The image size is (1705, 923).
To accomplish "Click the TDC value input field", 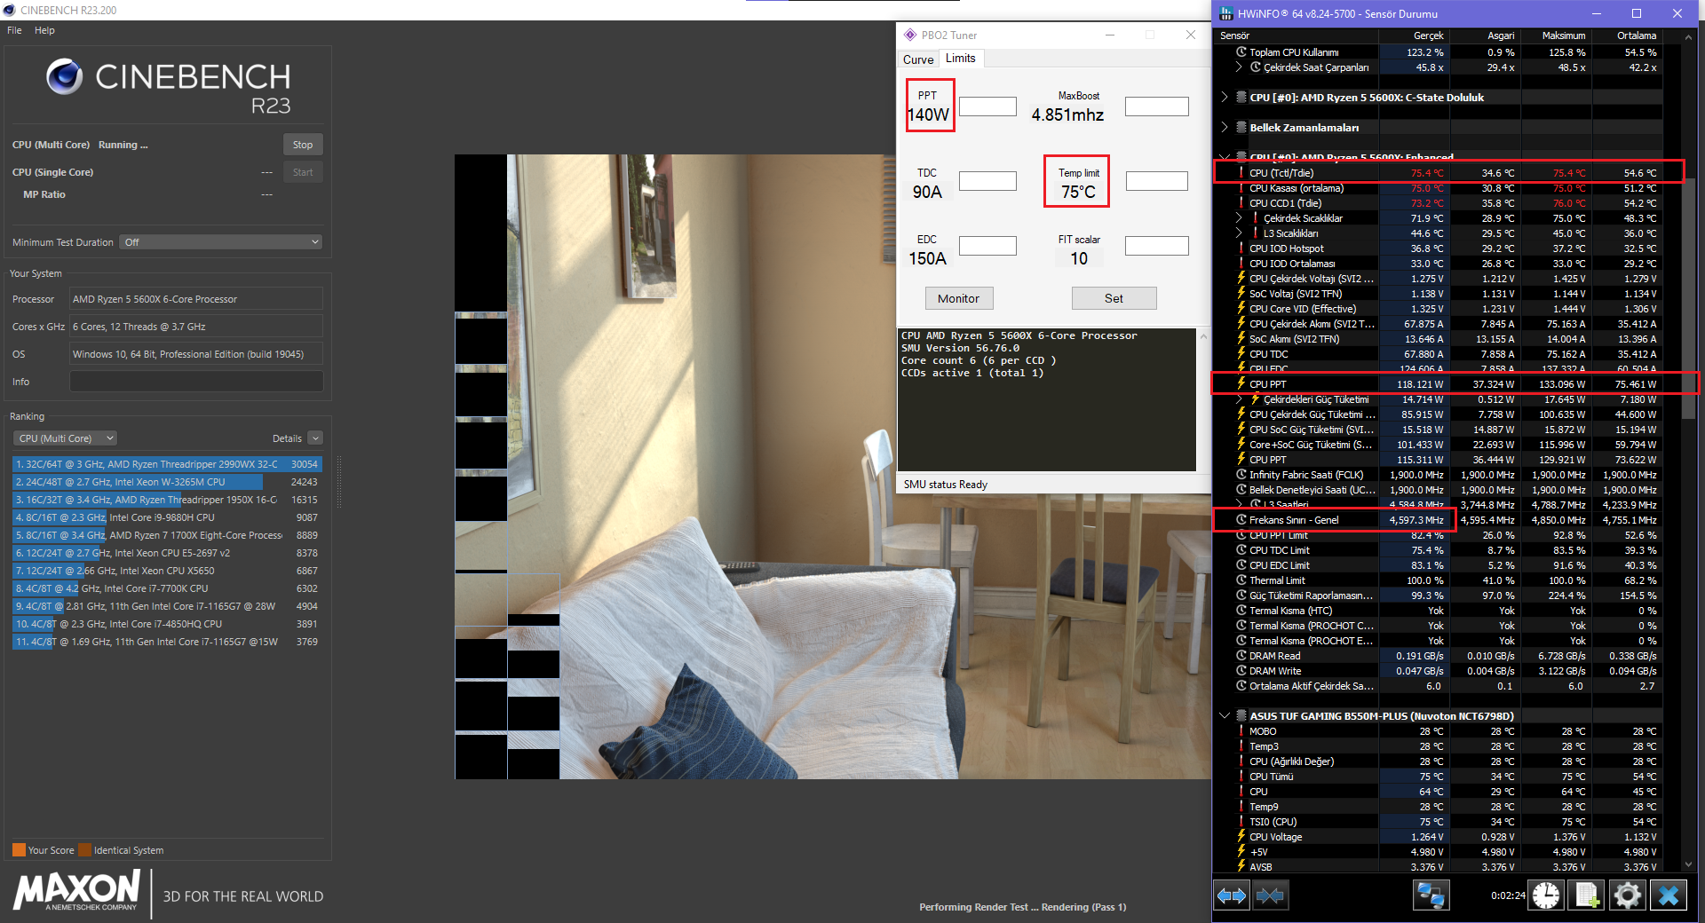I will pos(987,181).
